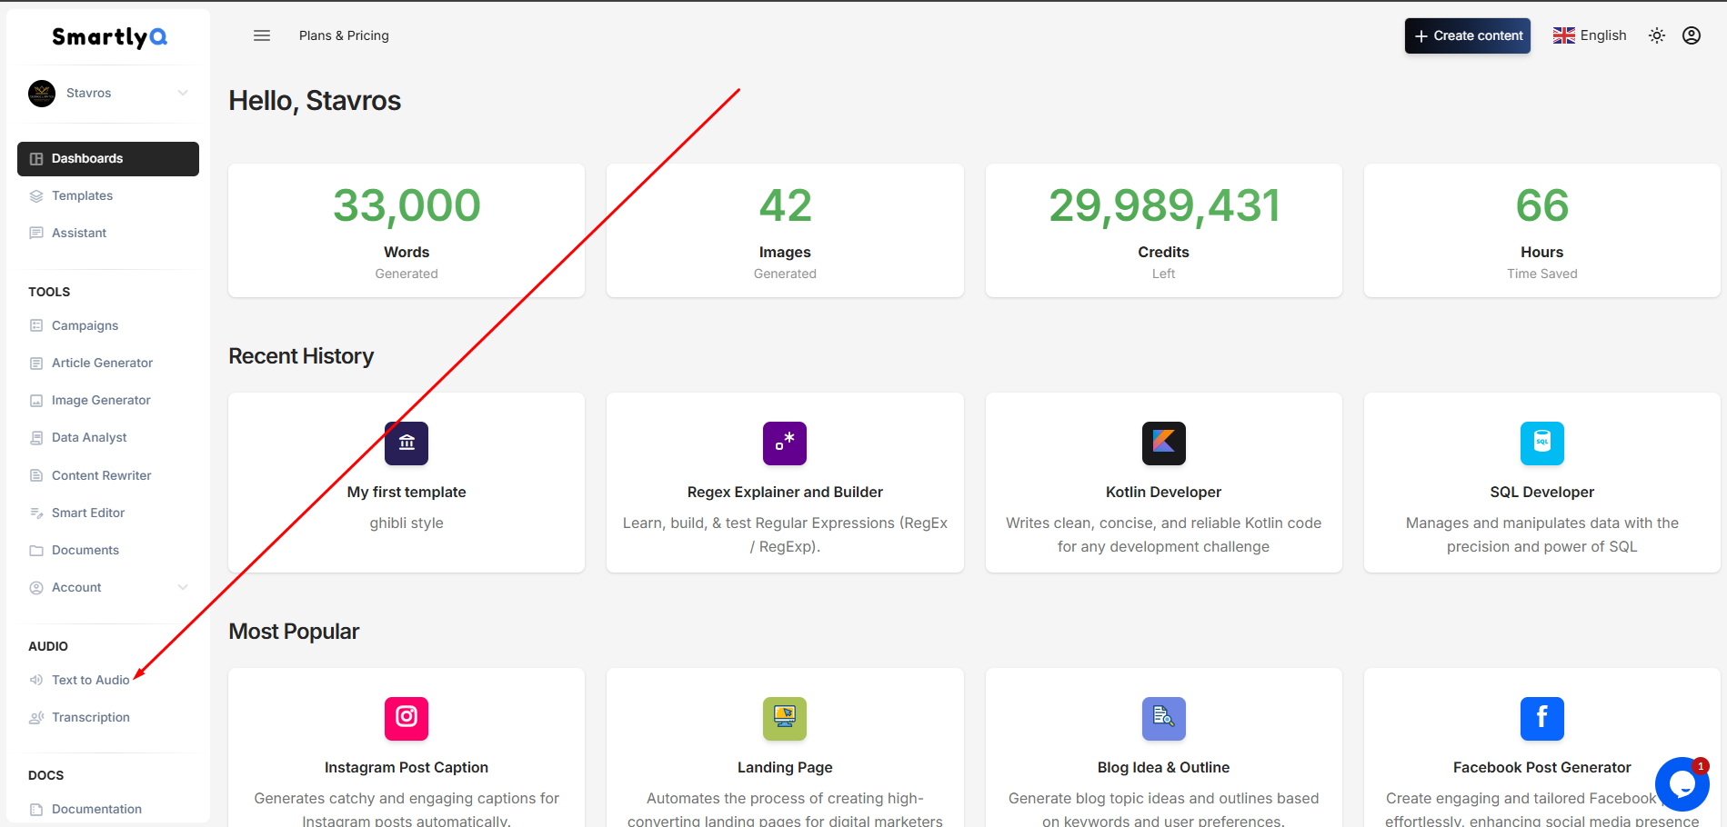This screenshot has width=1727, height=827.
Task: Click the Transcription icon
Action: coord(36,718)
